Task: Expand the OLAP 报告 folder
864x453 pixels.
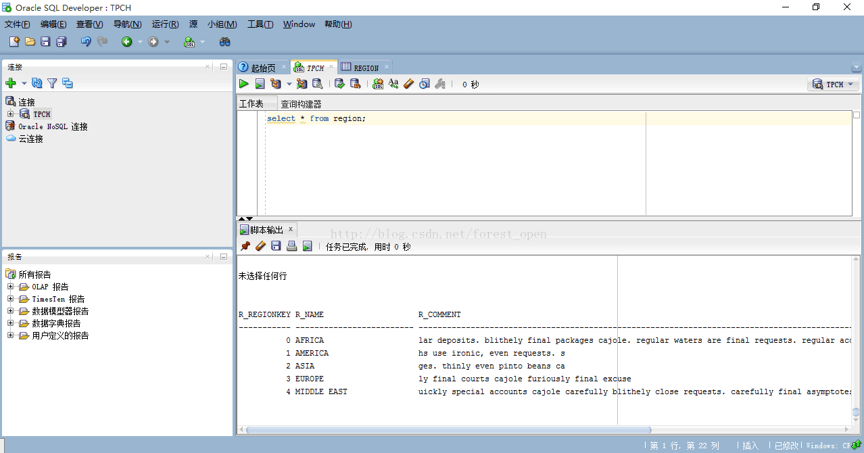Action: pyautogui.click(x=10, y=287)
